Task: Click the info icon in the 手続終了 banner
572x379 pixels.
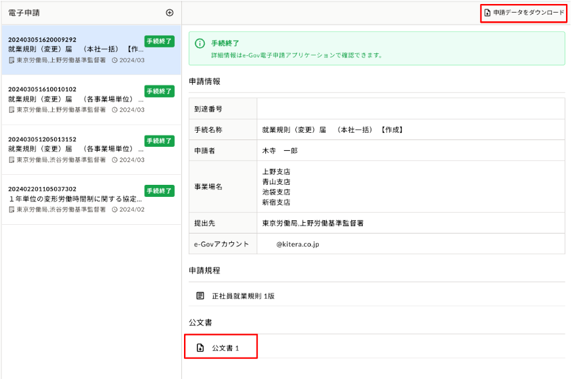Action: coord(200,43)
